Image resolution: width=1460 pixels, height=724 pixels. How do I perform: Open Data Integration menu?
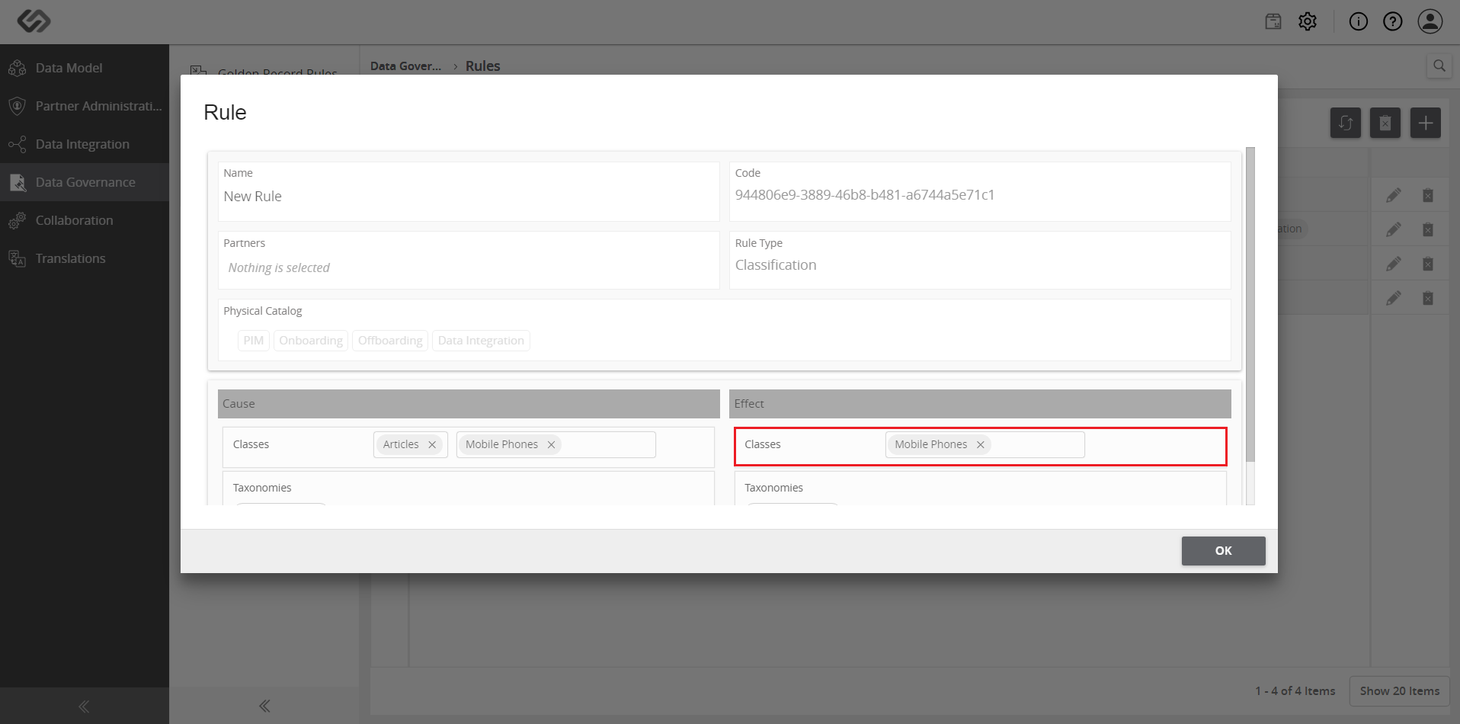click(x=85, y=144)
